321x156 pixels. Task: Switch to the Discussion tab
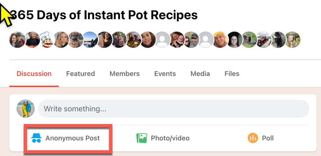(34, 74)
